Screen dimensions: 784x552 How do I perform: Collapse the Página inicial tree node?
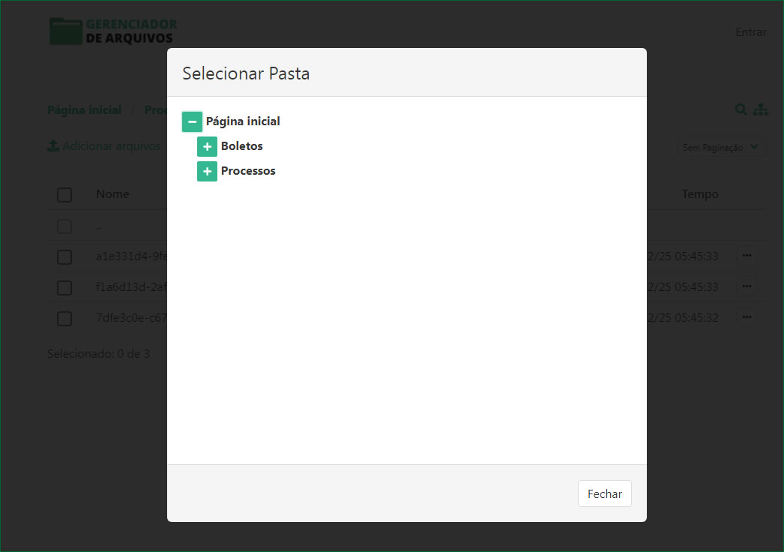pyautogui.click(x=192, y=121)
